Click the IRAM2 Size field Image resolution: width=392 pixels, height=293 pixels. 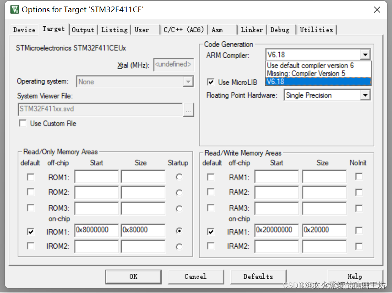324,246
